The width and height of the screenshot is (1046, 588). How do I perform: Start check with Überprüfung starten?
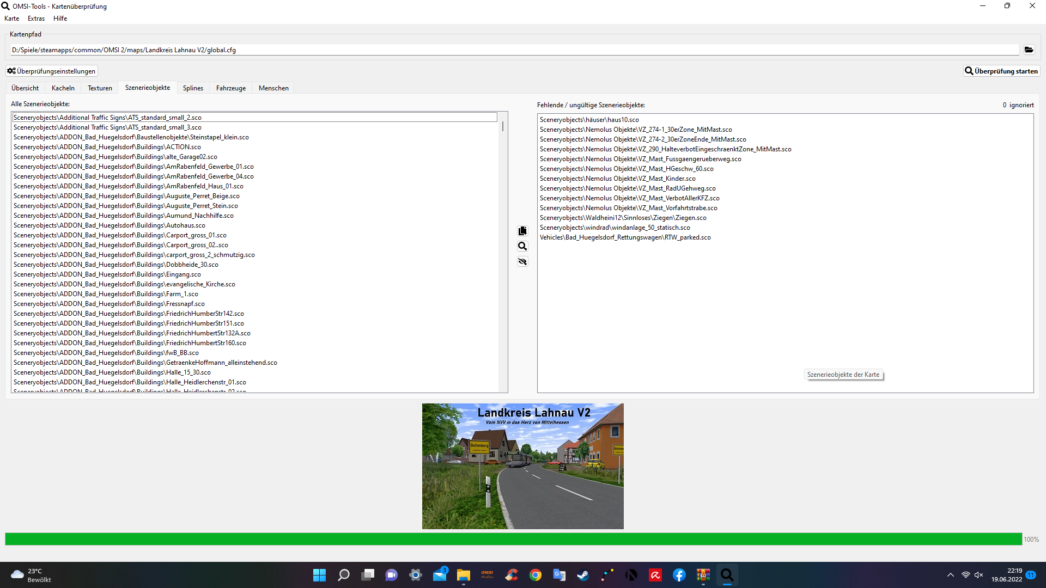(x=1001, y=71)
